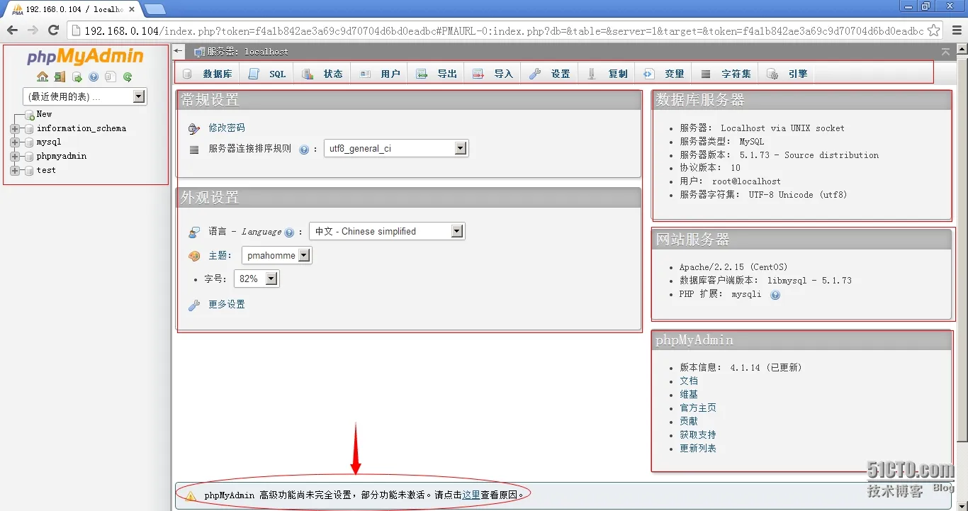Click the New database icon in tree

pyautogui.click(x=30, y=115)
